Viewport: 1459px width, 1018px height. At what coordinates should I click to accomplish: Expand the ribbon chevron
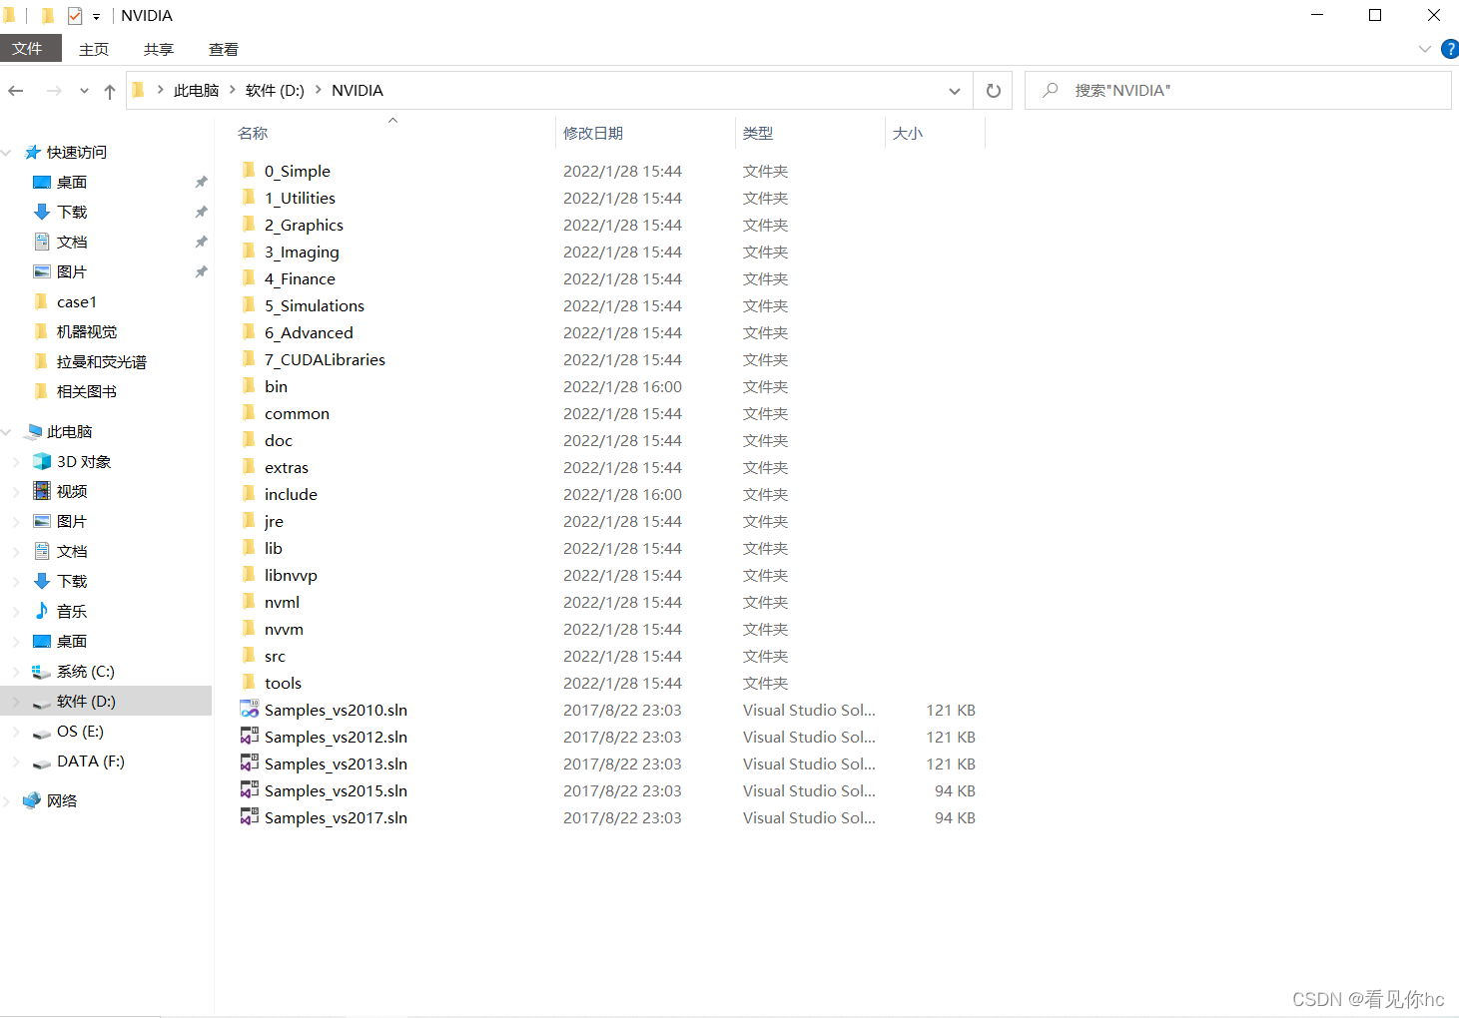click(x=1425, y=49)
